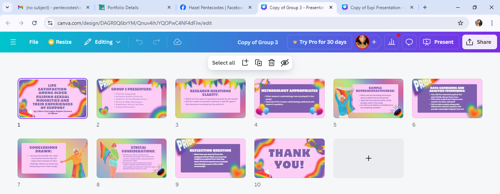This screenshot has width=500, height=194.
Task: Hide the selected page with eye icon
Action: (x=285, y=63)
